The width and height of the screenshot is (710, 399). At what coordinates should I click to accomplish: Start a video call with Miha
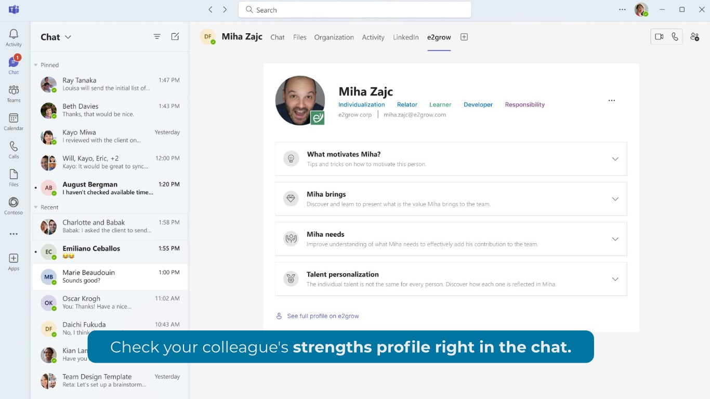point(659,37)
